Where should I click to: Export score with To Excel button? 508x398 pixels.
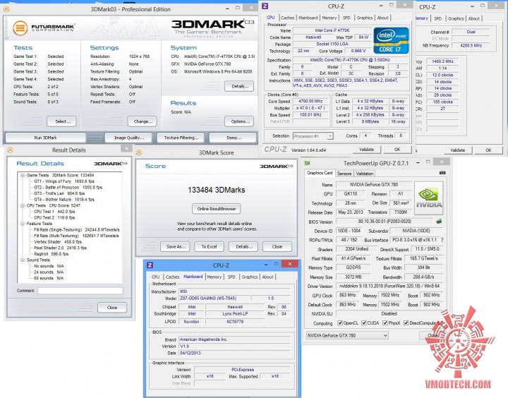coord(210,247)
